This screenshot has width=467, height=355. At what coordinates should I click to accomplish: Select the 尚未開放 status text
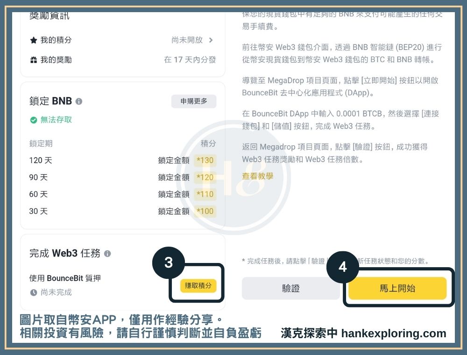(187, 40)
